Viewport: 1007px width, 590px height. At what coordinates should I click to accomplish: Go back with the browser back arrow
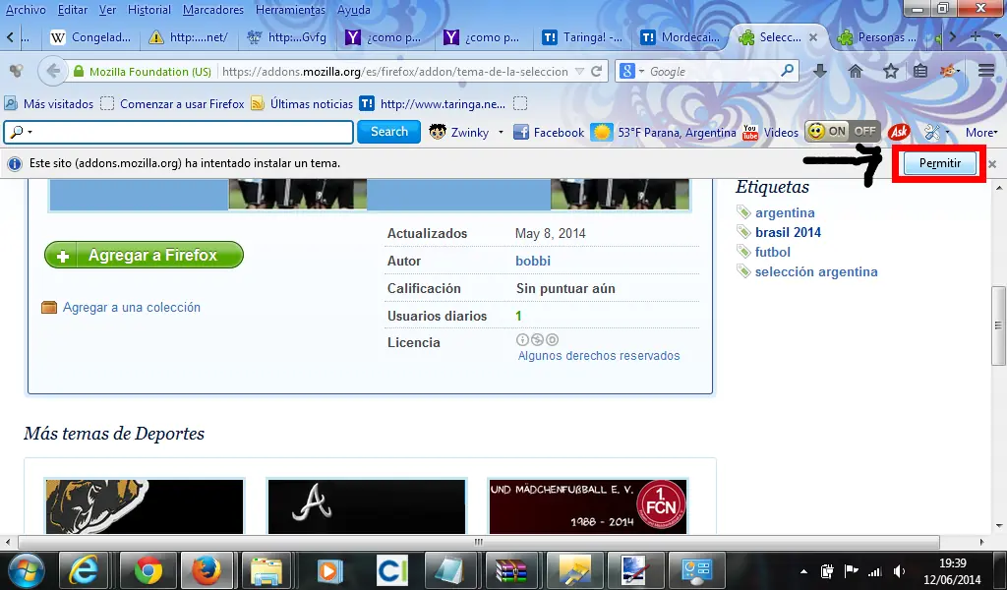(53, 71)
